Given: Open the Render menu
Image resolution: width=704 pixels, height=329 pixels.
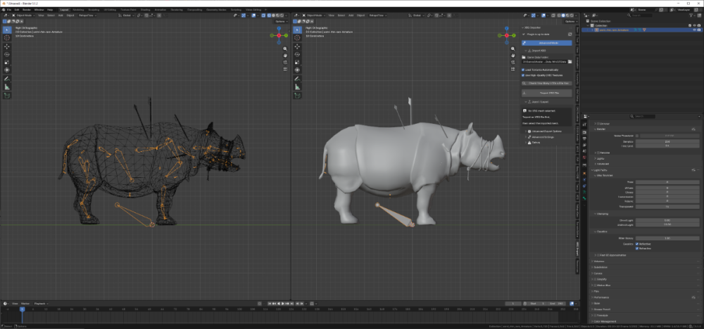Looking at the screenshot, I should pos(27,9).
